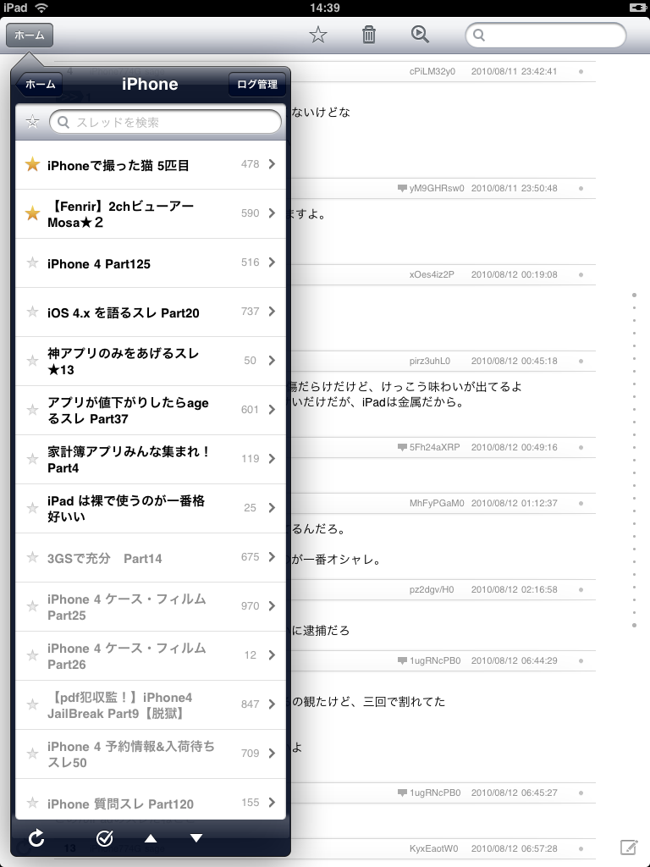Image resolution: width=650 pixels, height=867 pixels.
Task: Select poster ID xOes4iz2P
Action: [x=432, y=275]
